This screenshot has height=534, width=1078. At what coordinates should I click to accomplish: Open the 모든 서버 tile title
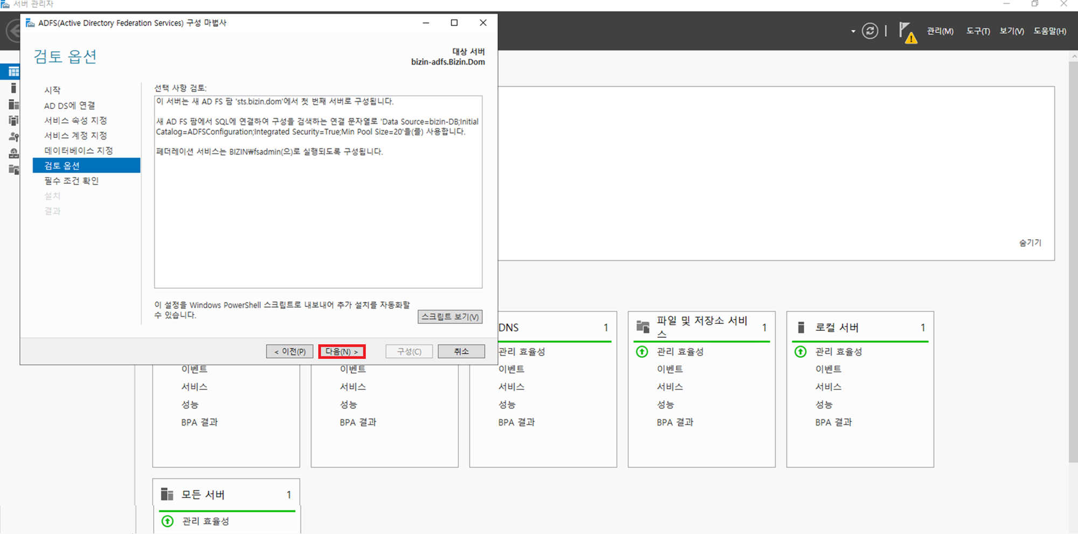point(203,495)
